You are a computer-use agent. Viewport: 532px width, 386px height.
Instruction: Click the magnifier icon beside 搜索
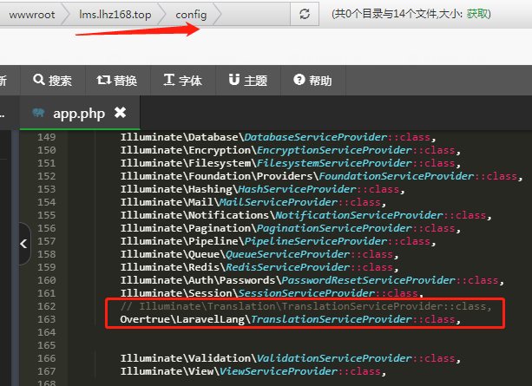(x=39, y=80)
